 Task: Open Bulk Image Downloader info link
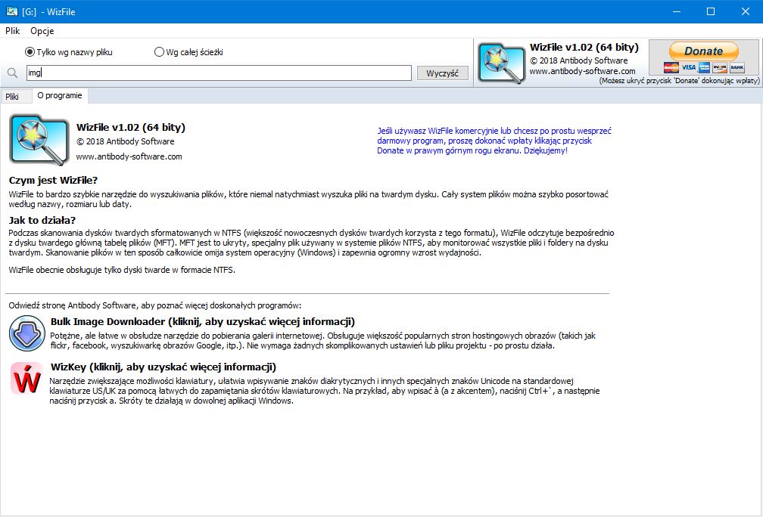point(202,322)
